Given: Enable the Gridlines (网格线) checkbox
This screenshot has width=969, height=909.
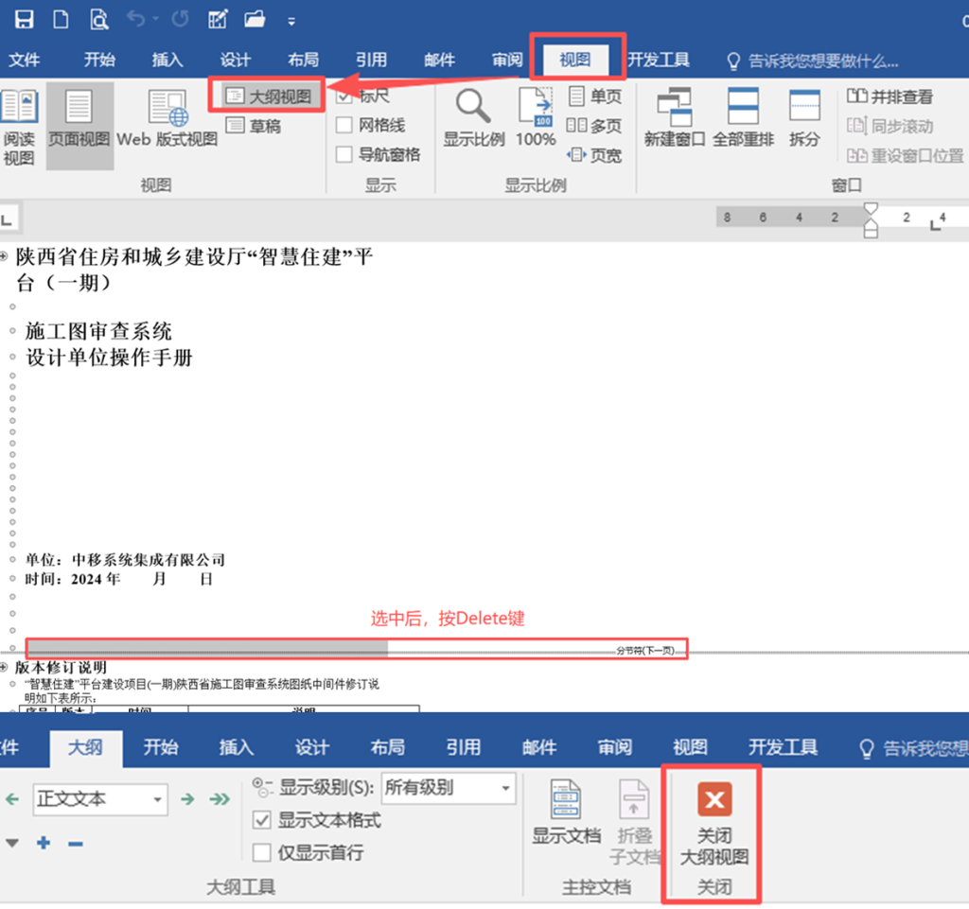Looking at the screenshot, I should (x=345, y=126).
